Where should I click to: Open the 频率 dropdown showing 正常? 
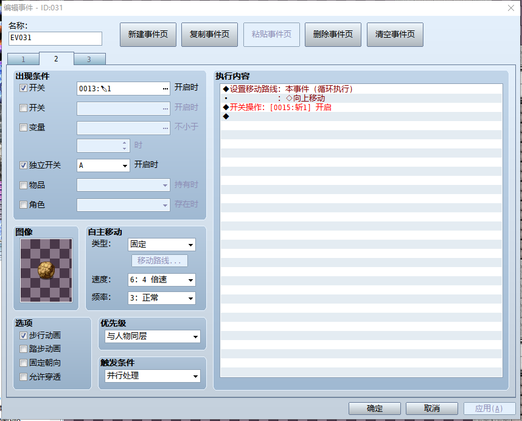pos(162,298)
